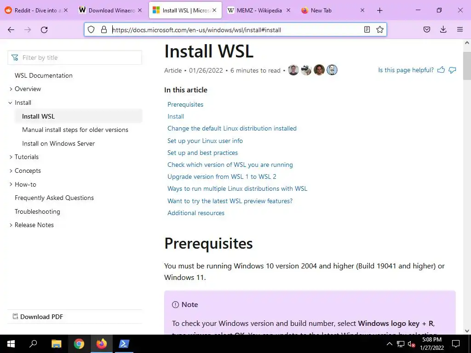View the fourth contributor avatar
Image resolution: width=471 pixels, height=353 pixels.
click(x=332, y=70)
